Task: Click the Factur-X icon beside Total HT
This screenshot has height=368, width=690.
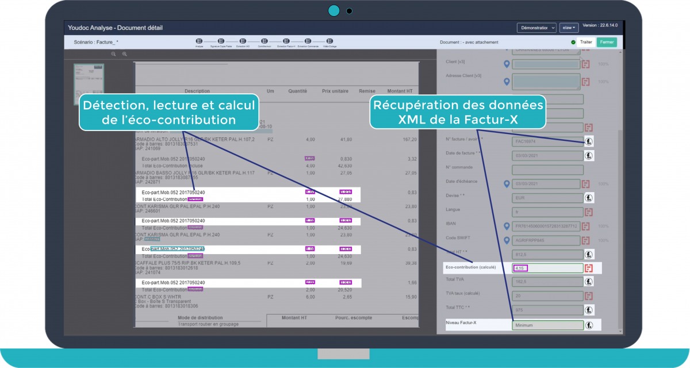Action: (x=589, y=254)
